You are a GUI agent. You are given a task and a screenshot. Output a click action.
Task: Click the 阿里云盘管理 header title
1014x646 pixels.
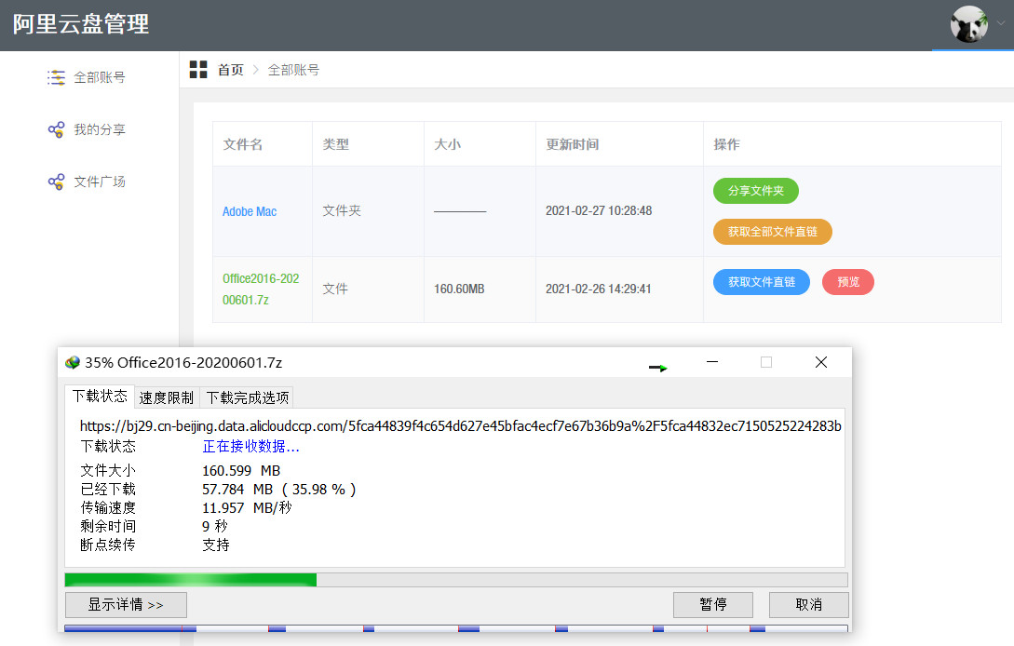81,24
